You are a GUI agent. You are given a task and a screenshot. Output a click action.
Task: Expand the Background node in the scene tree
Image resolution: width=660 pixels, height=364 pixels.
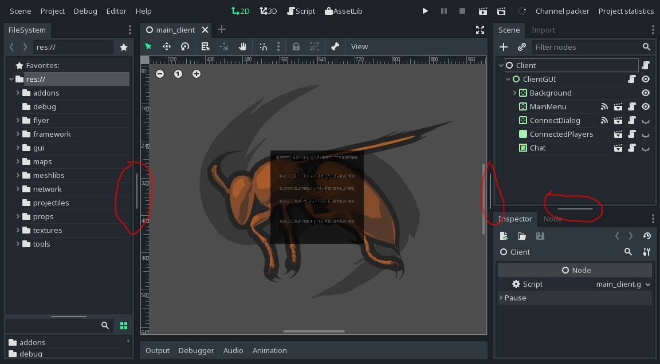514,93
